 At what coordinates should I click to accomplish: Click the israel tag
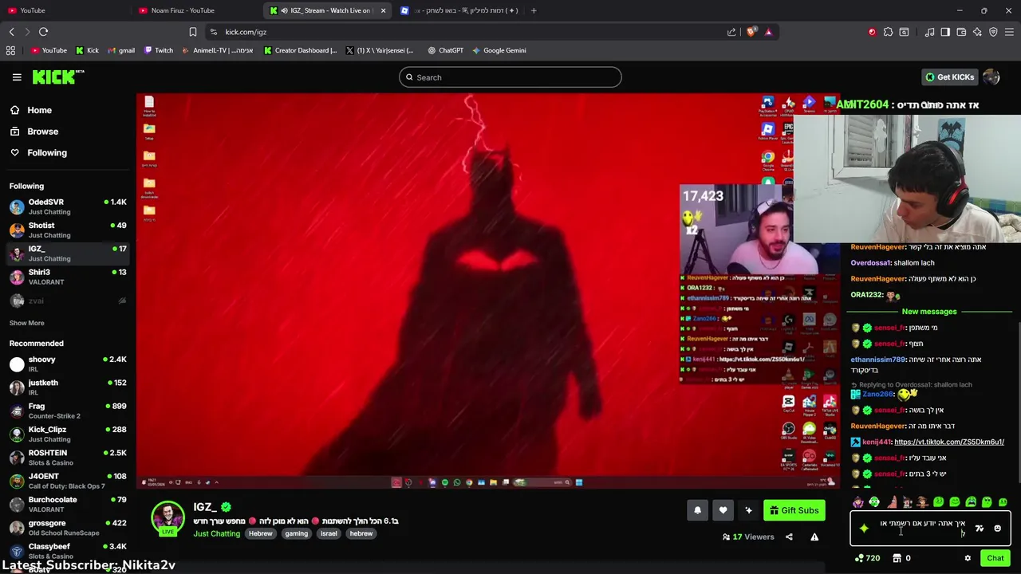click(x=329, y=533)
